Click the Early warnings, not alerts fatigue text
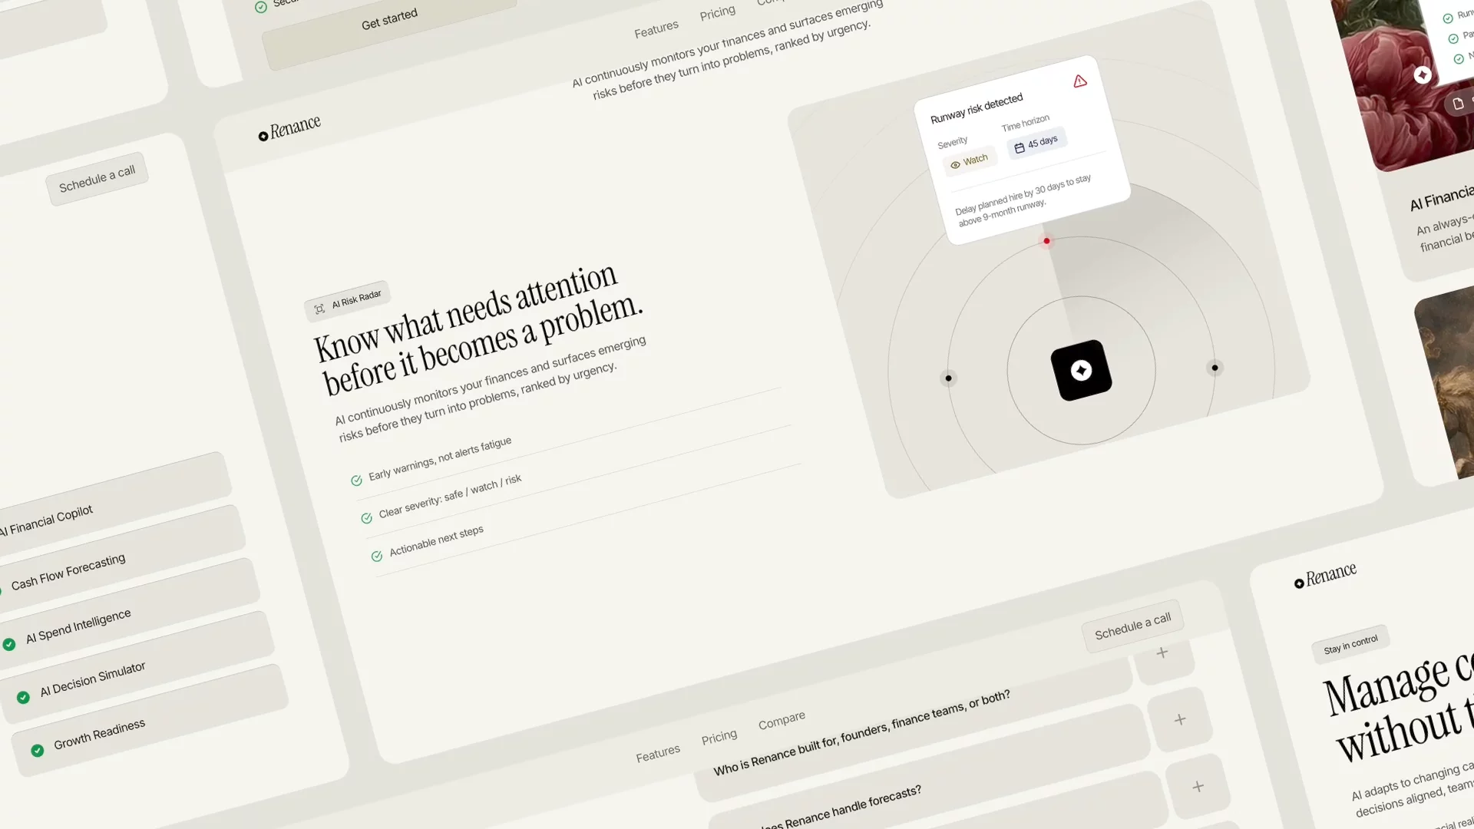The height and width of the screenshot is (829, 1474). tap(440, 458)
